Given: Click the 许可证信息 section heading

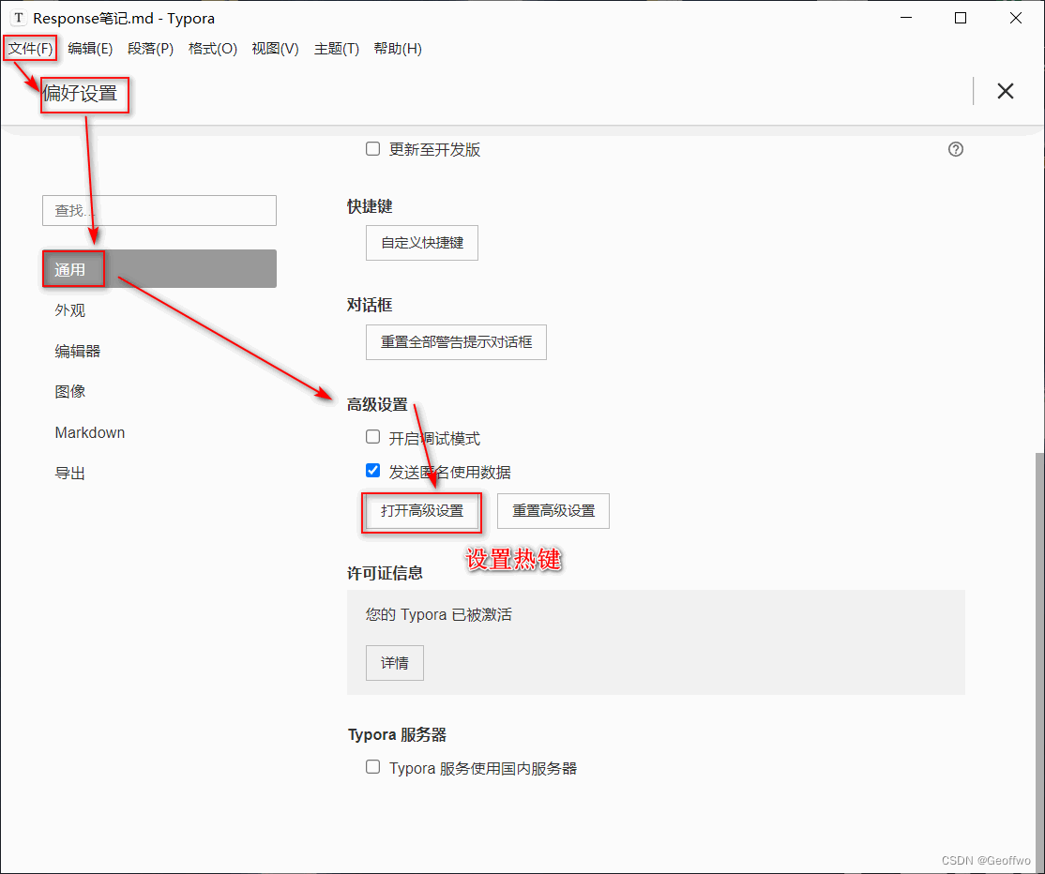Looking at the screenshot, I should tap(385, 573).
